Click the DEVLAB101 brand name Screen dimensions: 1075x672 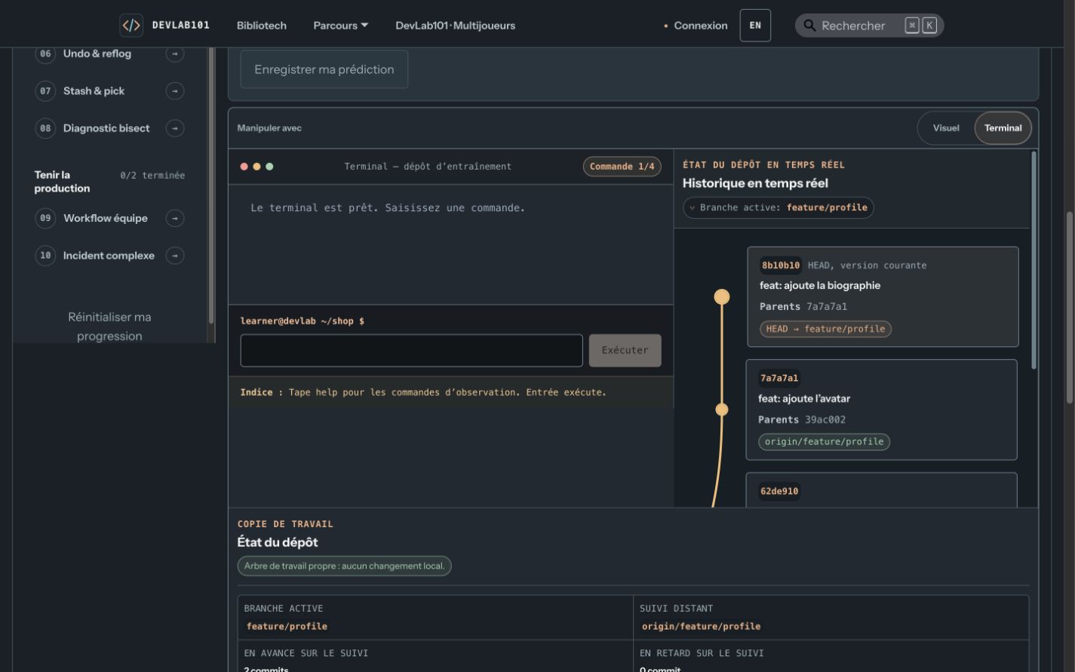181,25
